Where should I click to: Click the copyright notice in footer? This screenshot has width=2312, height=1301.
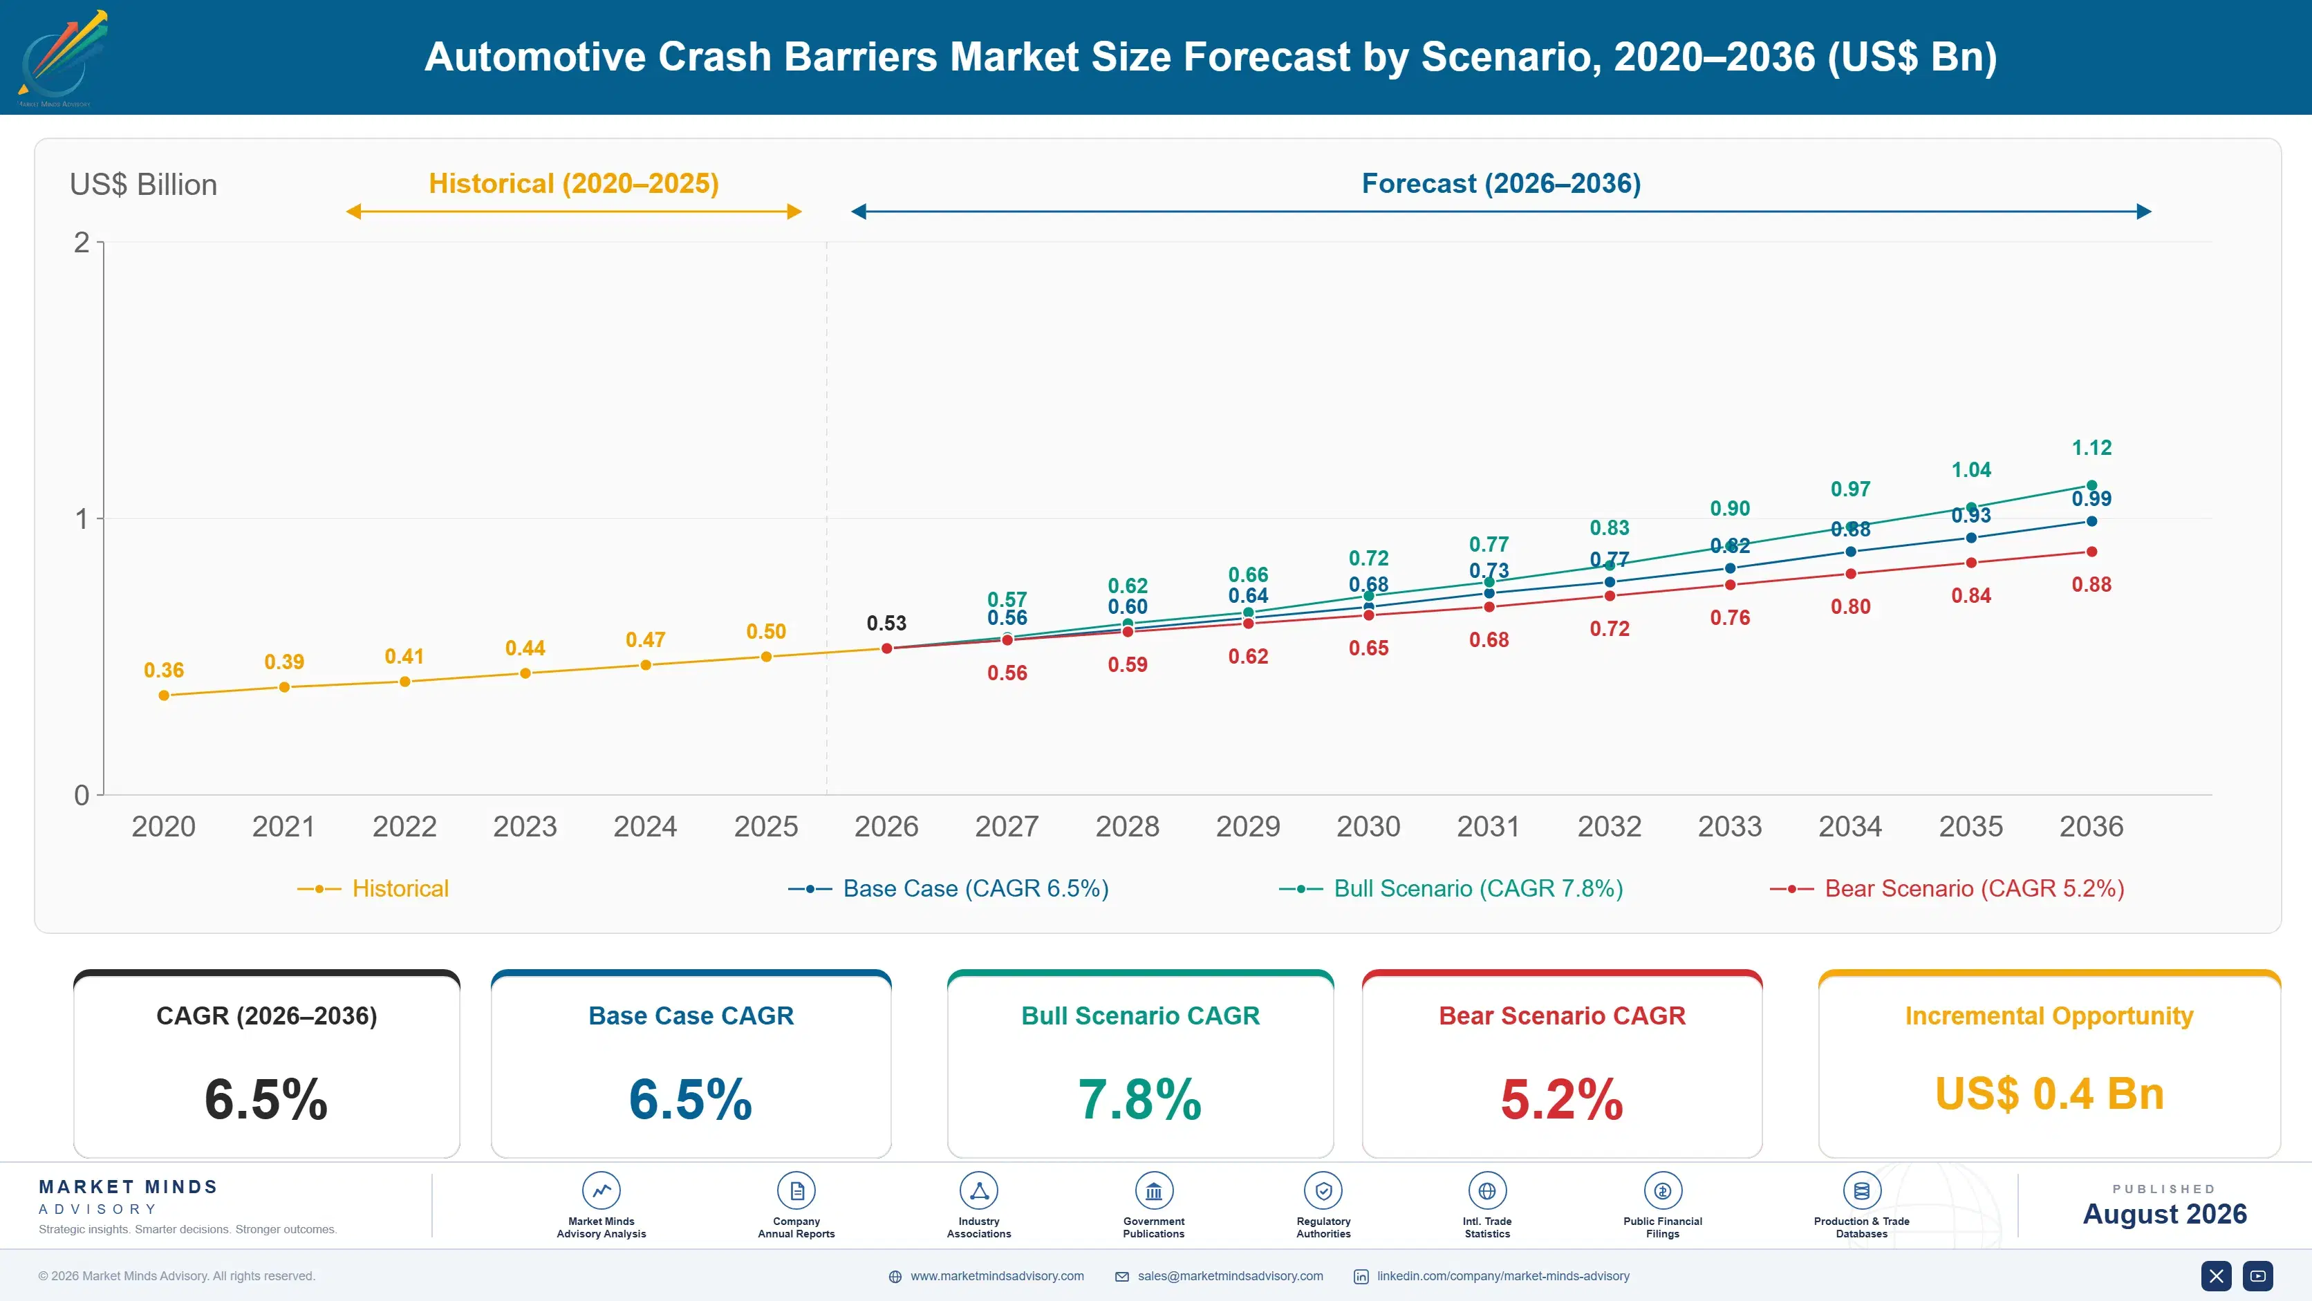click(x=177, y=1276)
